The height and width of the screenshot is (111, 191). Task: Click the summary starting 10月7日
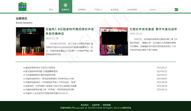(x=153, y=45)
